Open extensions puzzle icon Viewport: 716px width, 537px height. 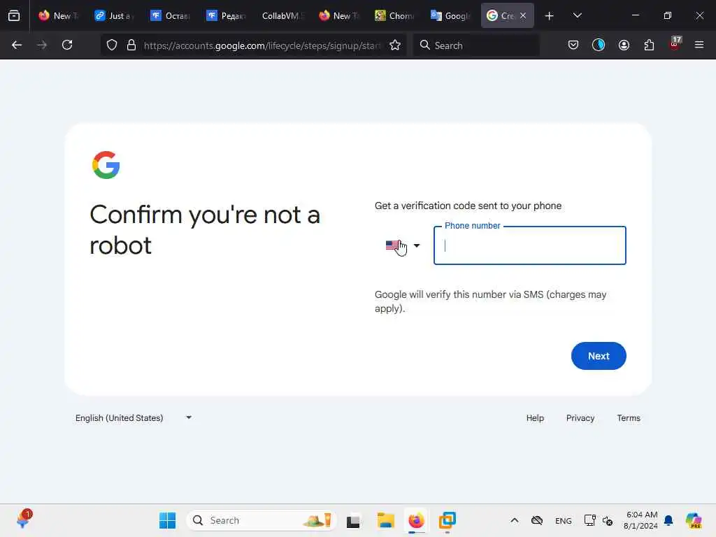pos(649,45)
